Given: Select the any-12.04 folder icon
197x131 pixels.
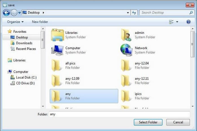Looking at the screenshot, I should coord(126,66).
